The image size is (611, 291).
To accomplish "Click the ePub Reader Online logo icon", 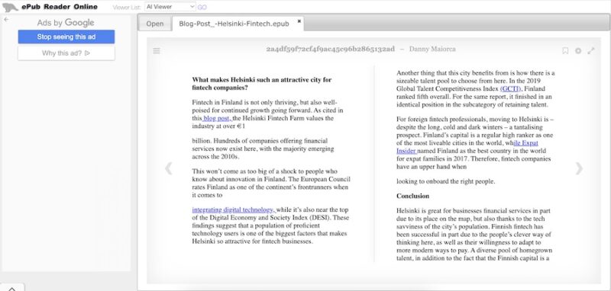I will (10, 7).
